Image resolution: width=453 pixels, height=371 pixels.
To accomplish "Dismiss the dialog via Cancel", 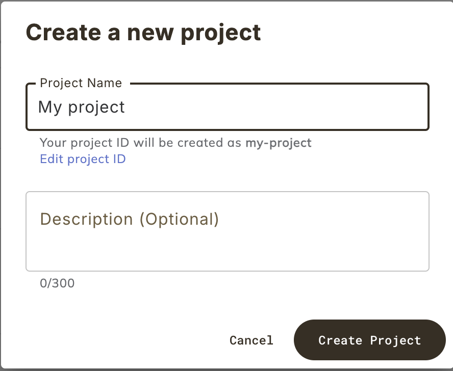I will (251, 340).
